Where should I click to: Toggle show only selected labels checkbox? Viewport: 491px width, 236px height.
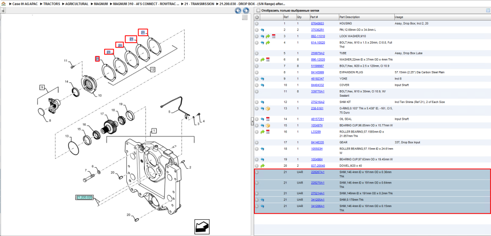coord(258,11)
